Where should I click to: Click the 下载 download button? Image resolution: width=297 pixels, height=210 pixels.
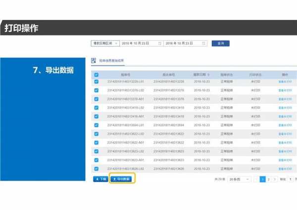pos(100,179)
